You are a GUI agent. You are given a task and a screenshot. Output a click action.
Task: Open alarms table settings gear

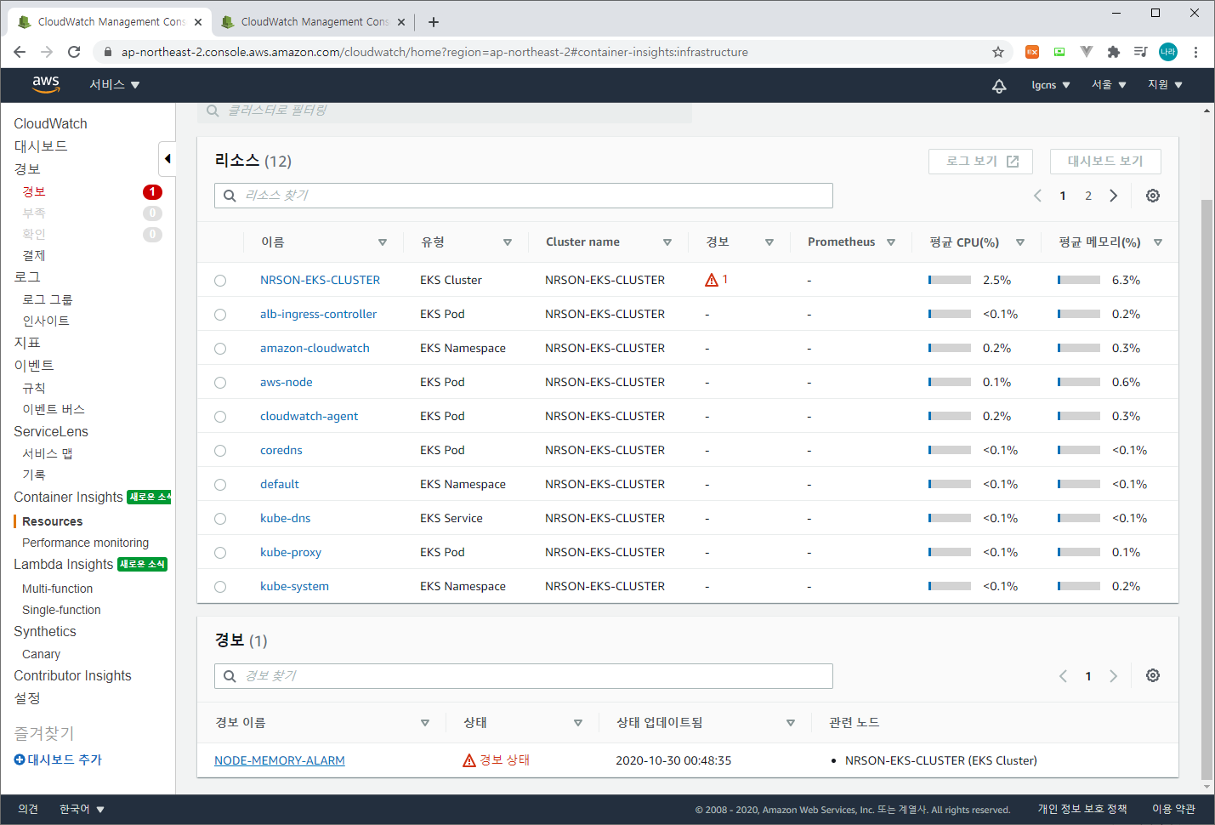(1153, 675)
